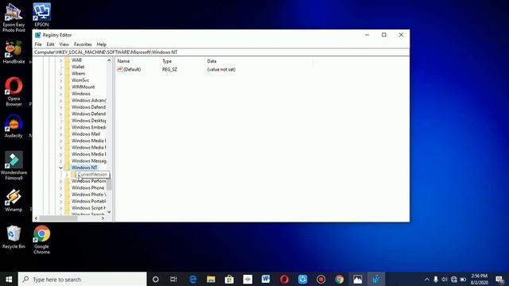Open the Recycle Bin
Viewport: 509px width, 286px height.
click(14, 237)
